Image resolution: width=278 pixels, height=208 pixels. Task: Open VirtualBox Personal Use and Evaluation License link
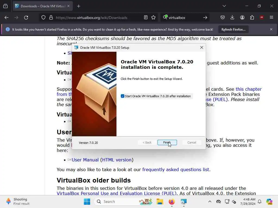(117, 193)
